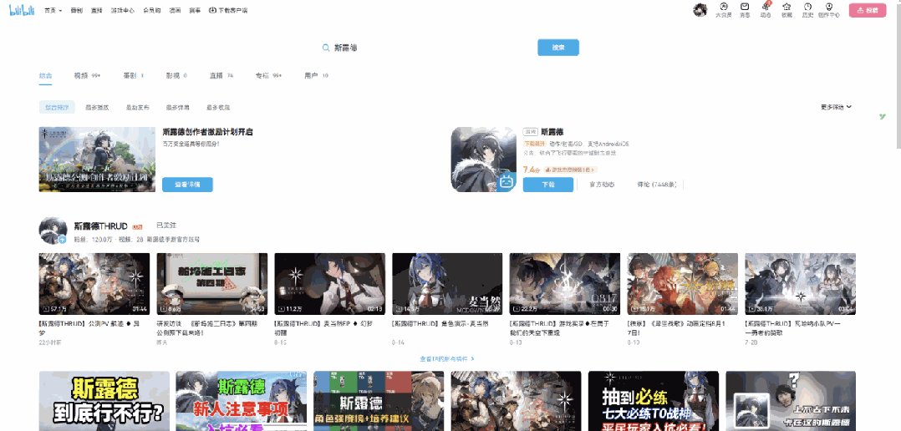Click the 查看详情 button

coord(187,185)
